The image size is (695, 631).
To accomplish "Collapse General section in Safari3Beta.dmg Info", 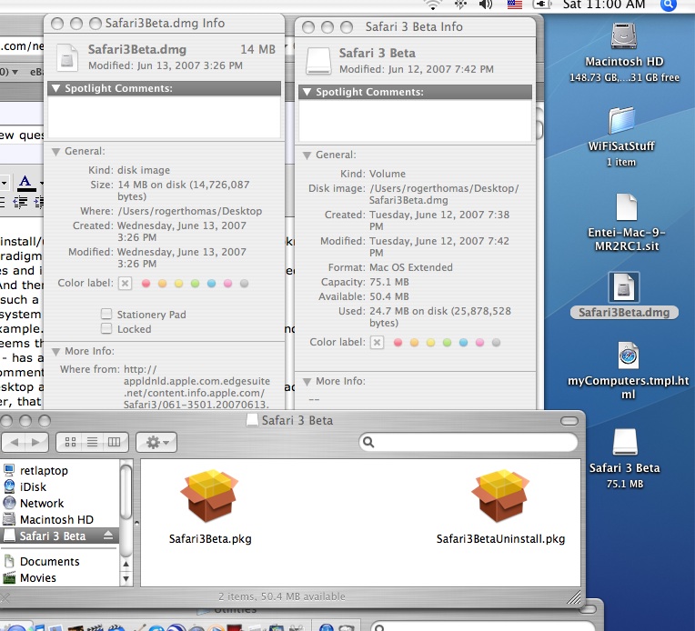I will (x=55, y=152).
